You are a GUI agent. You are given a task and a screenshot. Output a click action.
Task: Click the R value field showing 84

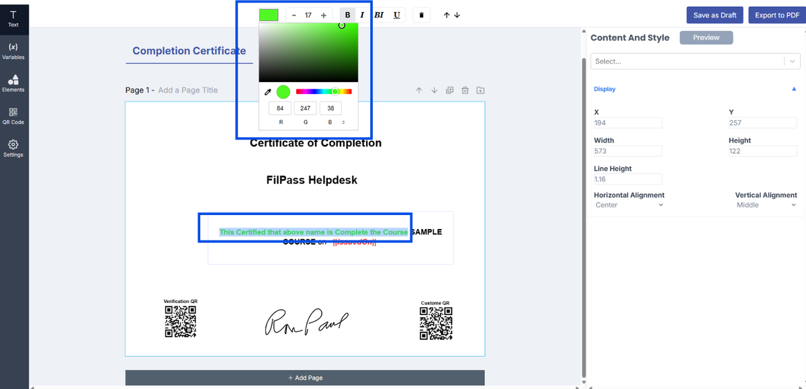click(x=280, y=108)
